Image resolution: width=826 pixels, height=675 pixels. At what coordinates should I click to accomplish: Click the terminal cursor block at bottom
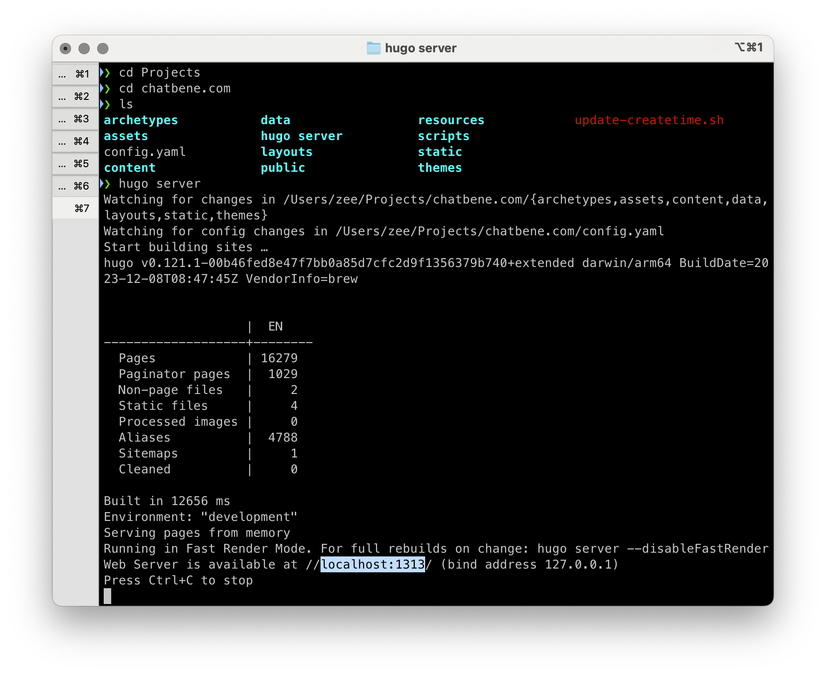(x=107, y=596)
